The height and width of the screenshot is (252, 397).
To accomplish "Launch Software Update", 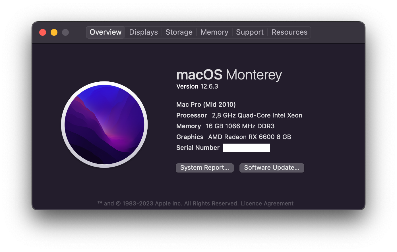I will point(272,168).
